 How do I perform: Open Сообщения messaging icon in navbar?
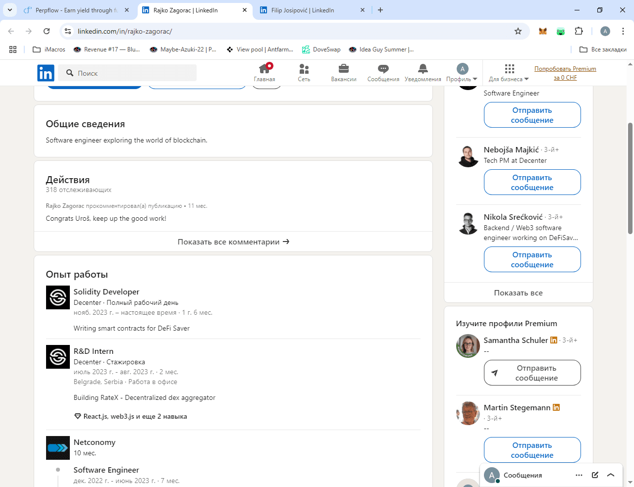coord(383,73)
